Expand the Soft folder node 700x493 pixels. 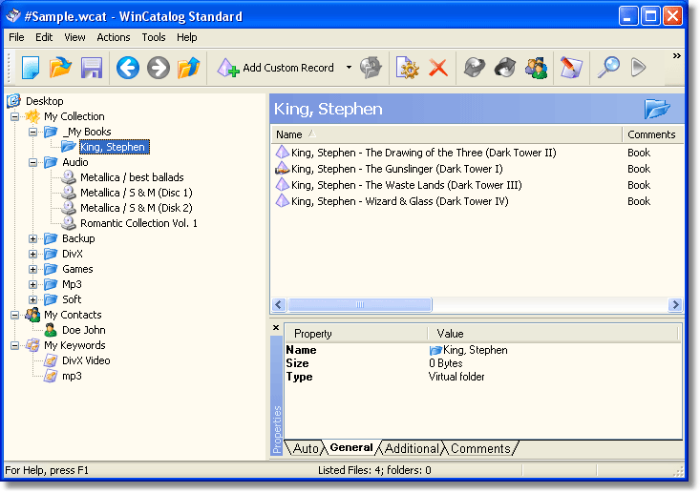[x=32, y=299]
